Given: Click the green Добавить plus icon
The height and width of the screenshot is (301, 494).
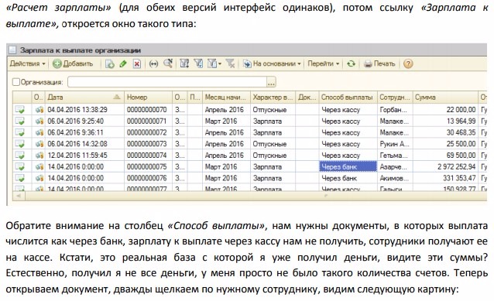Looking at the screenshot, I should [x=57, y=64].
